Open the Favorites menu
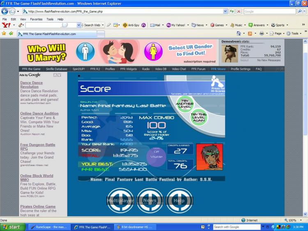This screenshot has height=231, width=308. tap(36, 19)
